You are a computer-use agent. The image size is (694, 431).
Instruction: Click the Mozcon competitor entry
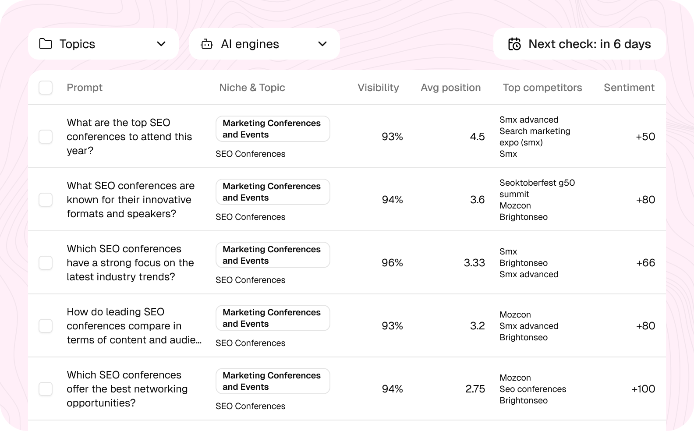[x=515, y=378]
